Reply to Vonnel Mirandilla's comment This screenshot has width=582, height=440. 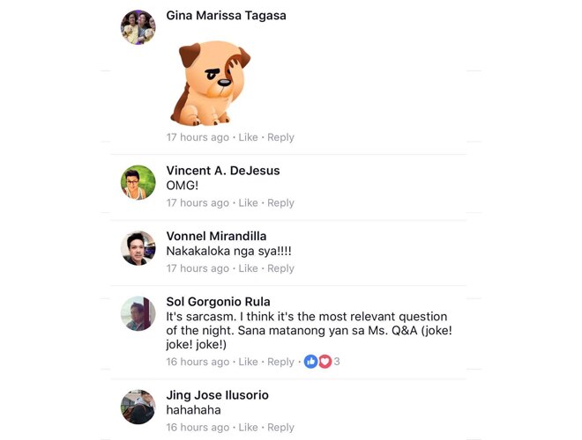pyautogui.click(x=280, y=268)
